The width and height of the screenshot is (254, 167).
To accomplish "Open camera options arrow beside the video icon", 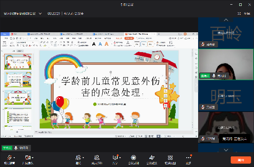I will point(33,158).
